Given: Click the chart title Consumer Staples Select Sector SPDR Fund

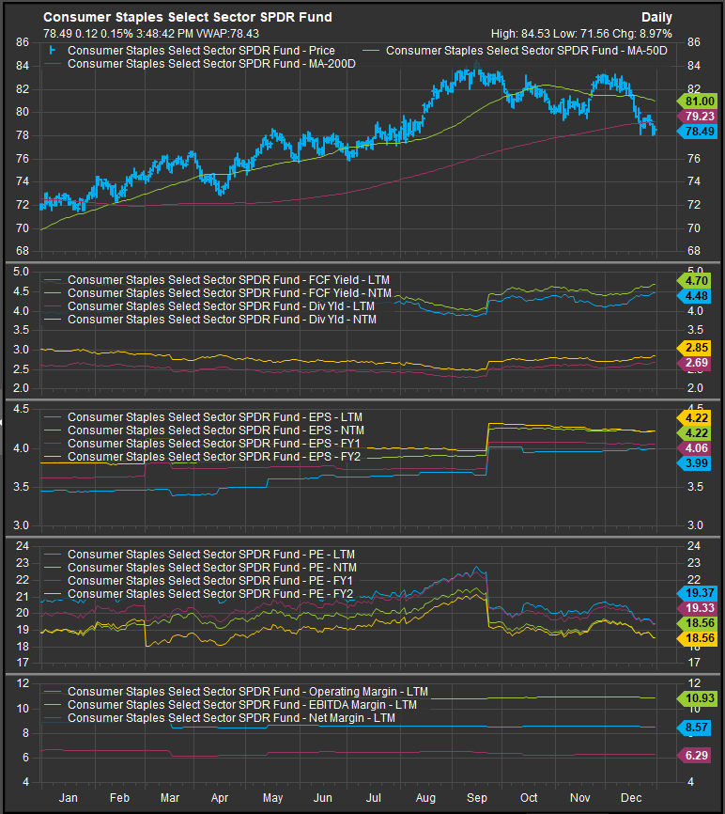Looking at the screenshot, I should click(188, 17).
